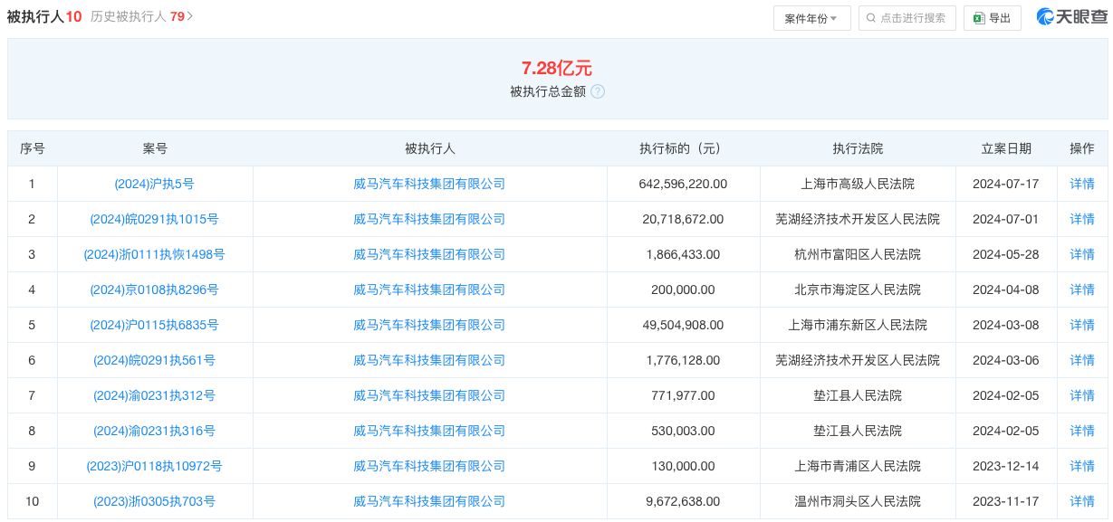Click the 案号 column header
1113x522 pixels.
(x=155, y=148)
